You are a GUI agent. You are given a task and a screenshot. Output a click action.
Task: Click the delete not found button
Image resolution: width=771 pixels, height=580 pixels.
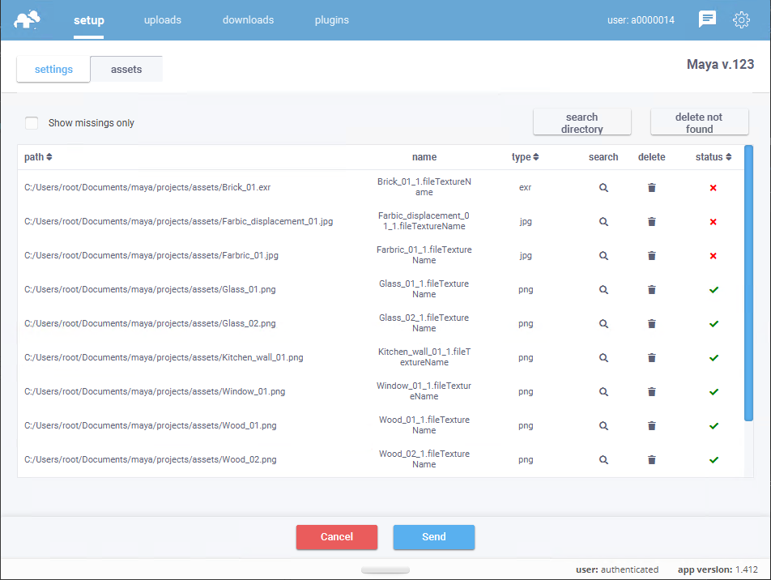coord(699,122)
